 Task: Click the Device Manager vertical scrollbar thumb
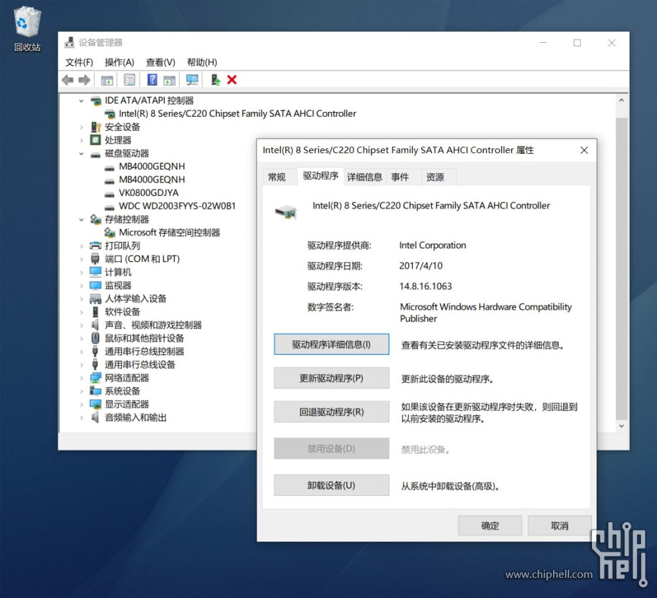coord(621,268)
